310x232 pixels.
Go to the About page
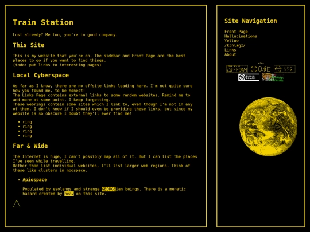click(x=230, y=54)
